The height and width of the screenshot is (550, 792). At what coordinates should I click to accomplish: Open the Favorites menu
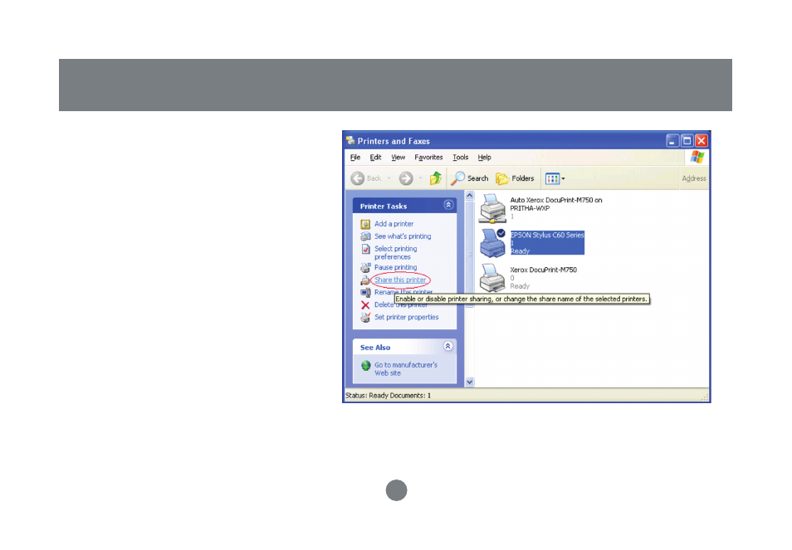coord(428,158)
